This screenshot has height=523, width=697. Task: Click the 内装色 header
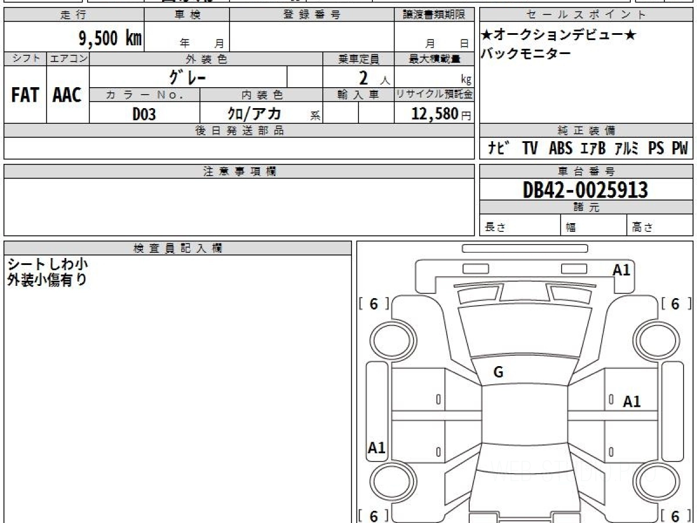tap(261, 95)
